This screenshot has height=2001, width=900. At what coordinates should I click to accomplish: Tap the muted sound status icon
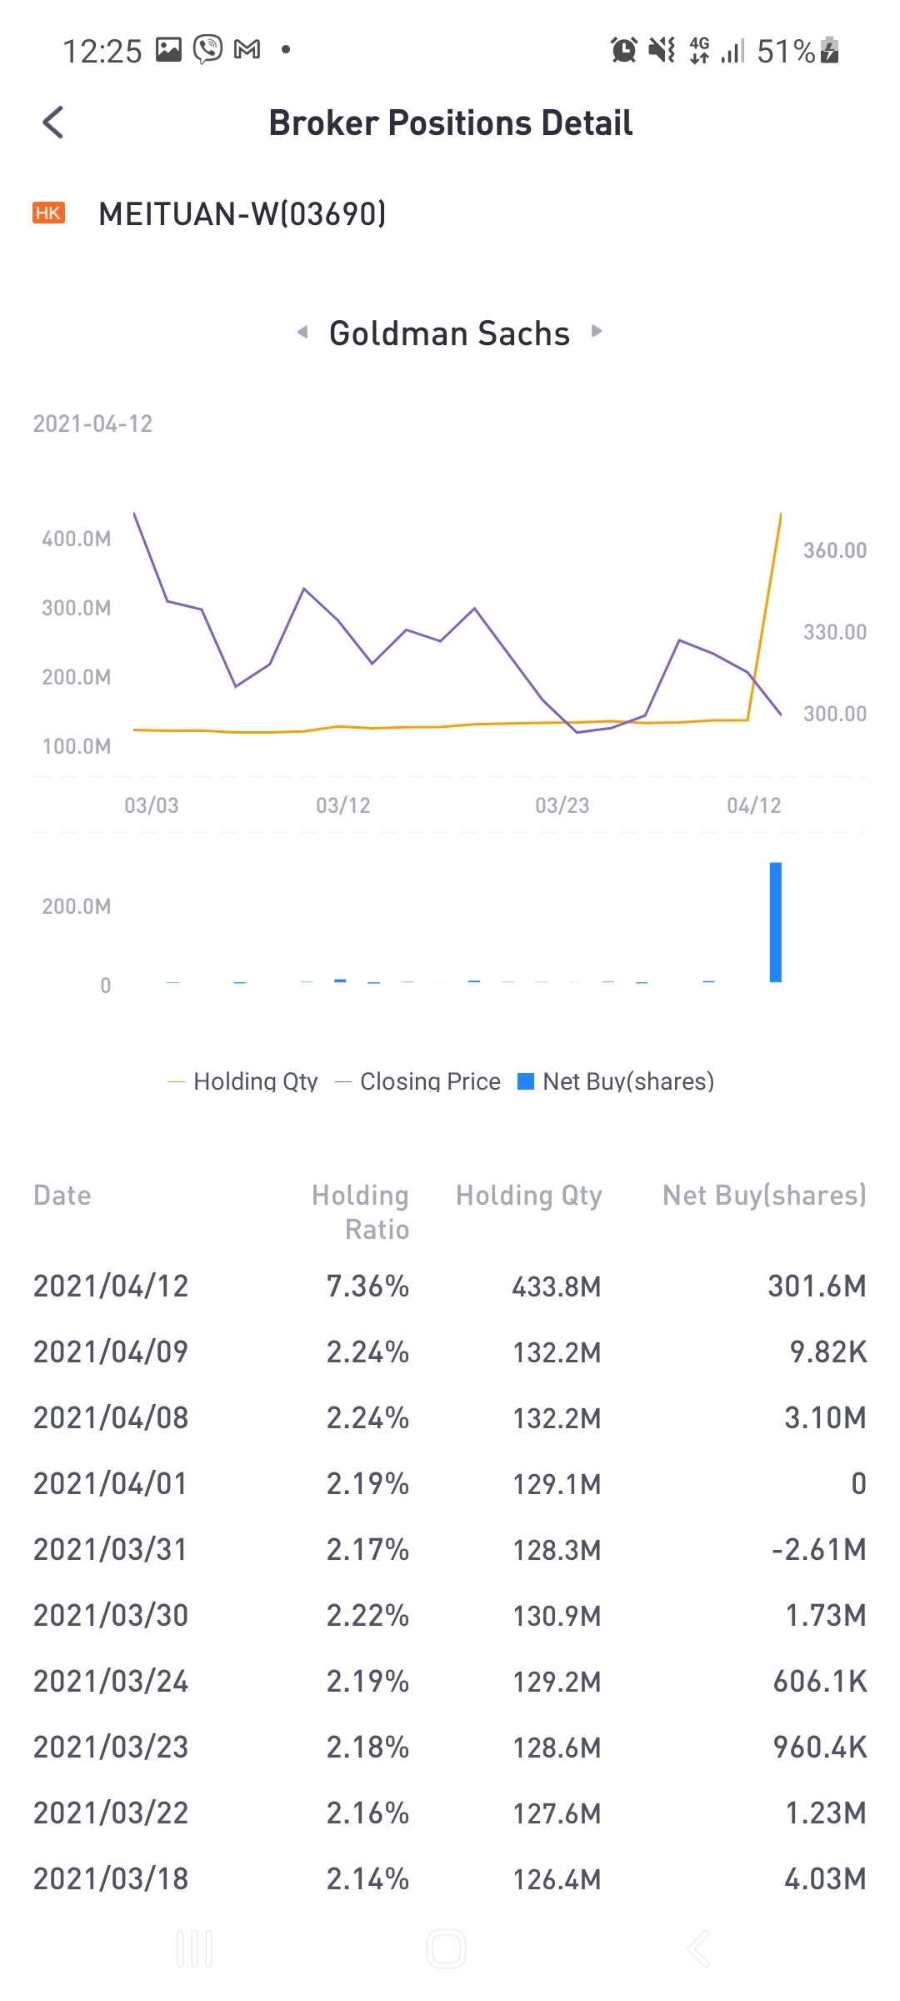tap(662, 50)
